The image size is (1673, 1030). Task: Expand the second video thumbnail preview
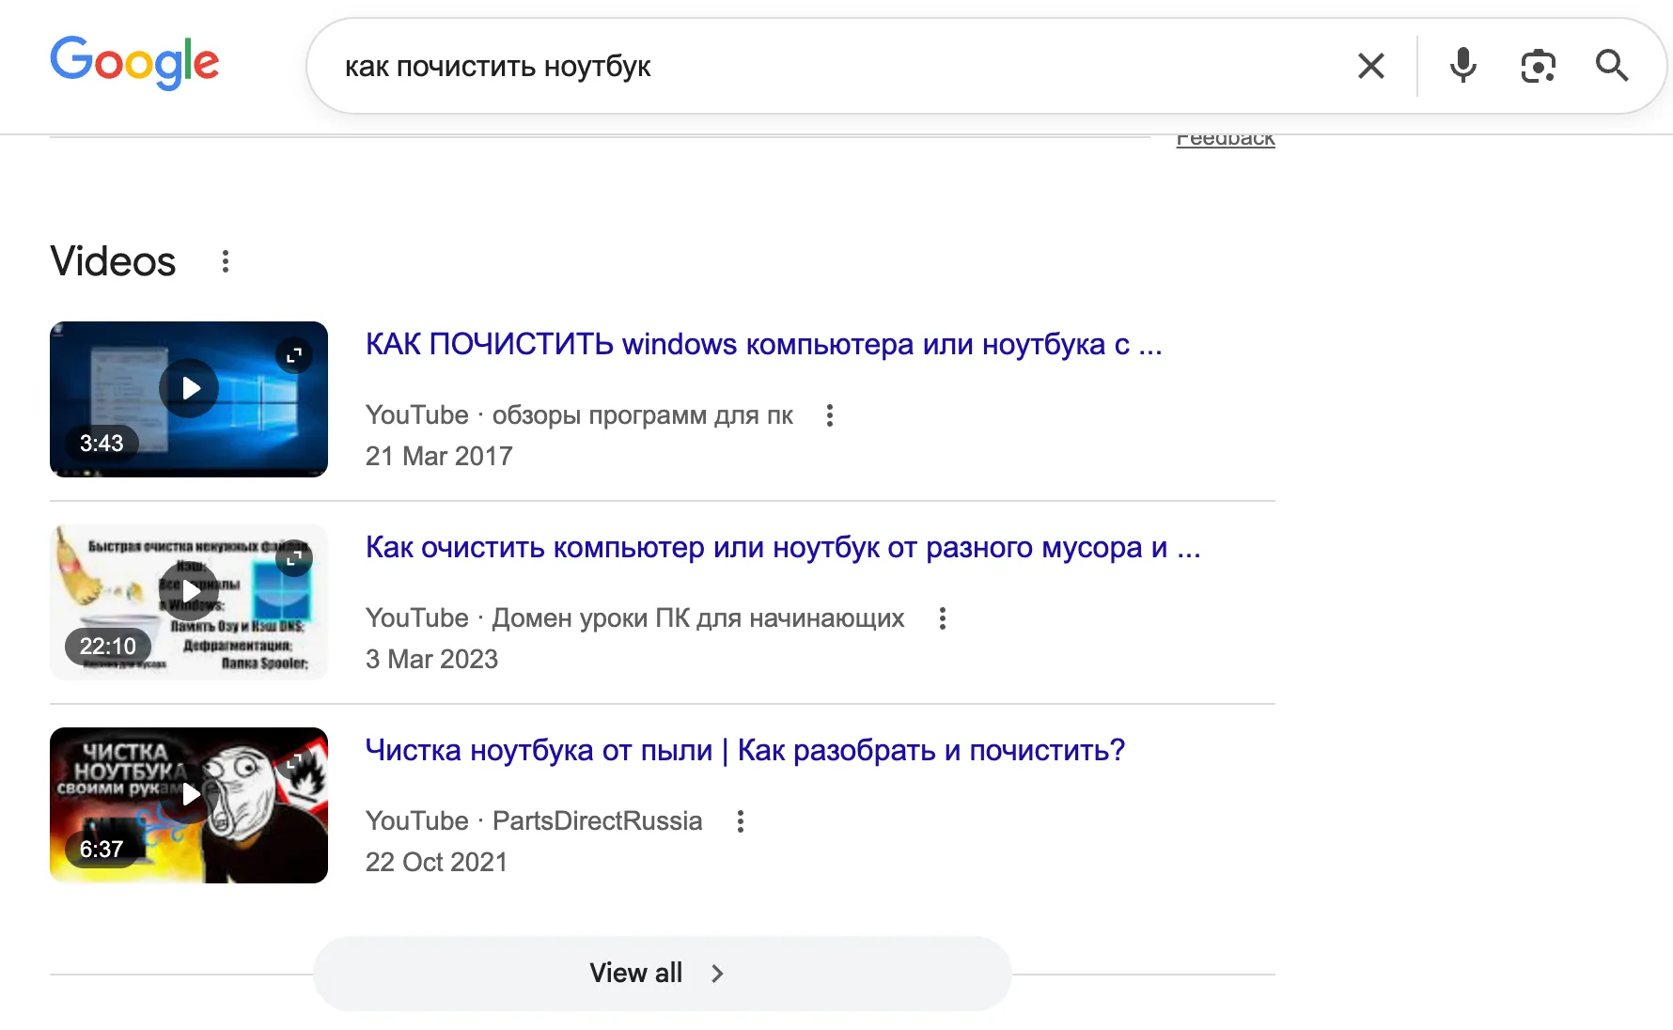click(x=293, y=557)
